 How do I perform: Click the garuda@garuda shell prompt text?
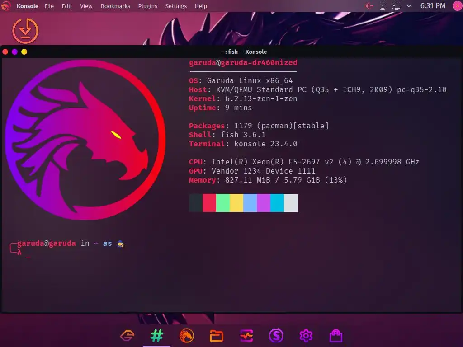pos(47,244)
